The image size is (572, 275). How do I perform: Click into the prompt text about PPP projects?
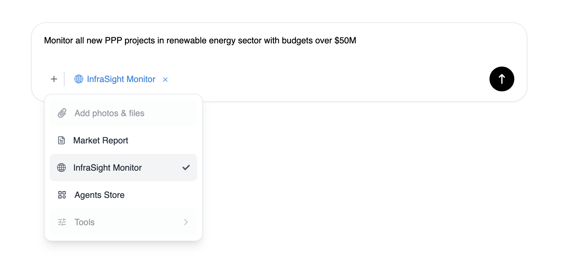pos(200,41)
